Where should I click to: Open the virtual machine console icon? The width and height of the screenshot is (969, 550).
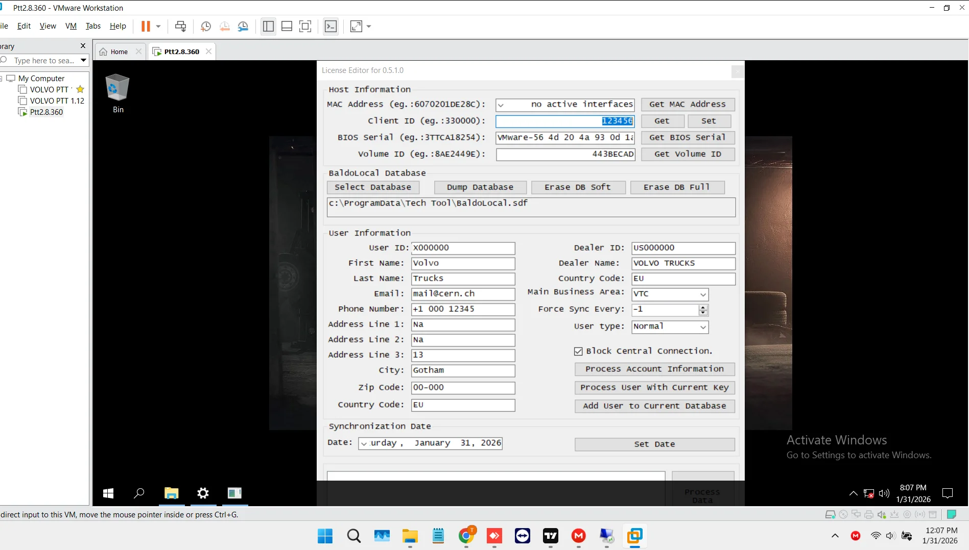pos(330,26)
